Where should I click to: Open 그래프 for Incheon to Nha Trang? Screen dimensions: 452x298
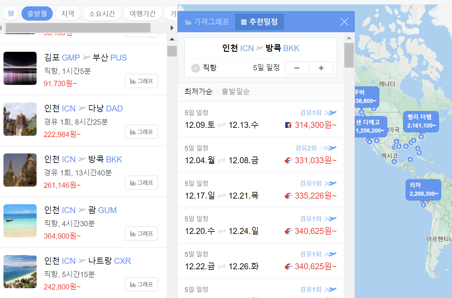pos(141,284)
